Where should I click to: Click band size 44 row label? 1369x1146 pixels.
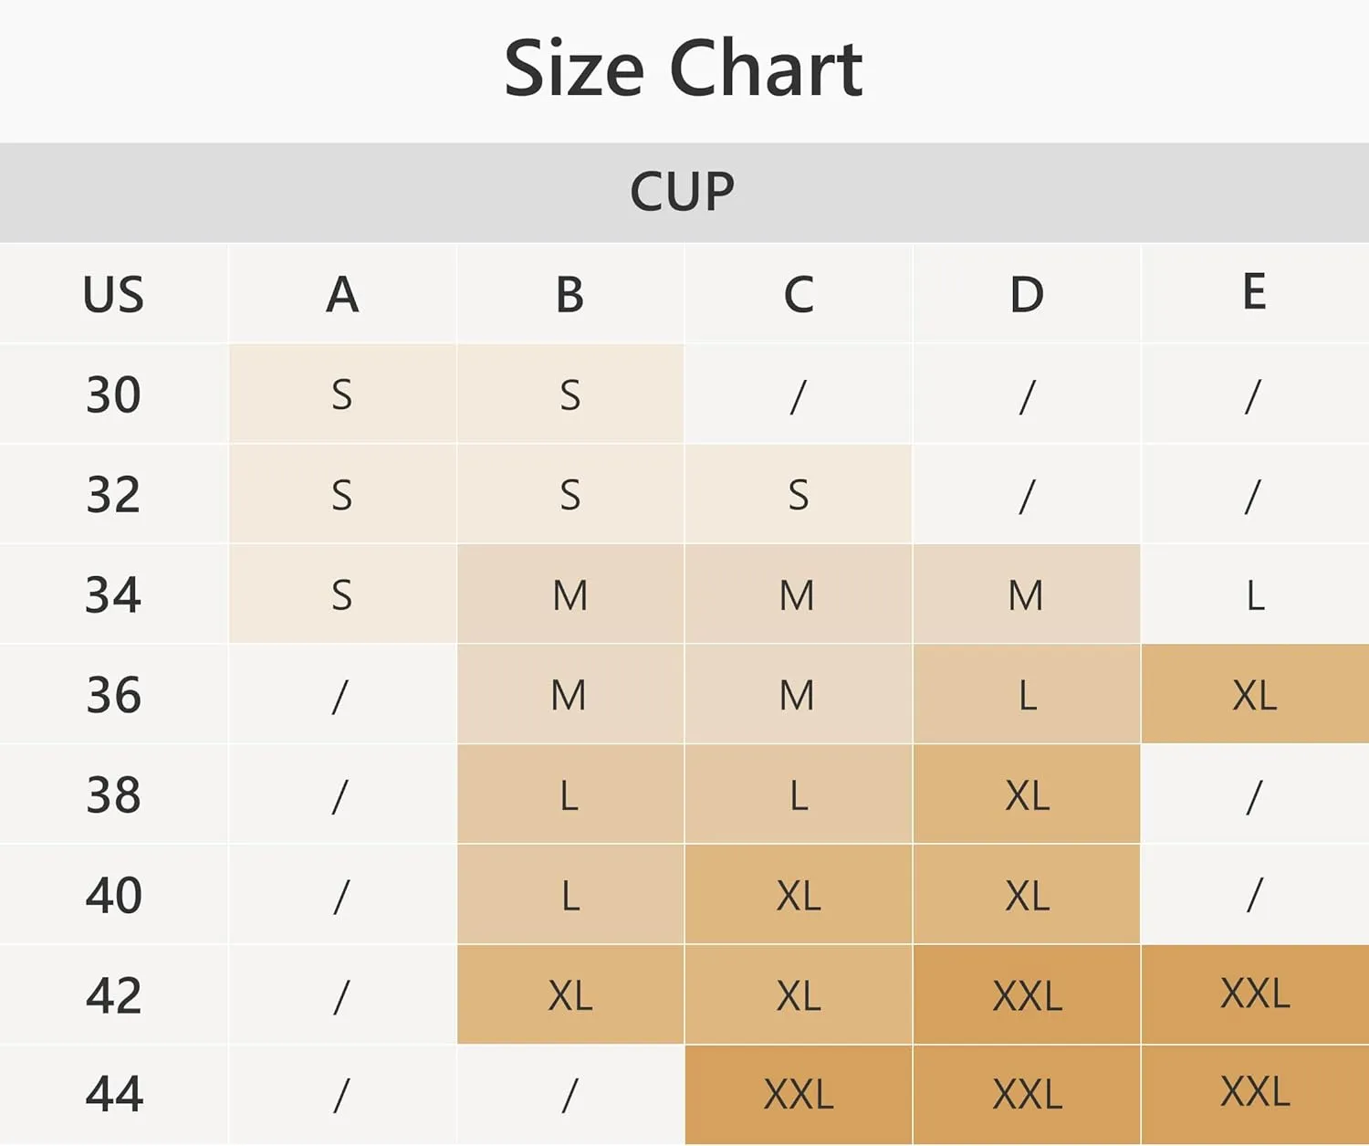coord(113,1094)
